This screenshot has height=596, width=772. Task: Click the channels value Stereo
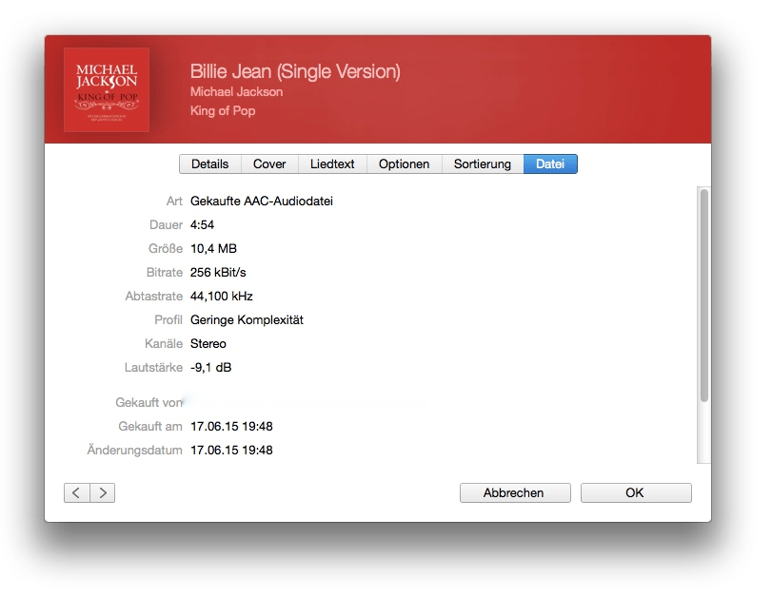point(208,344)
